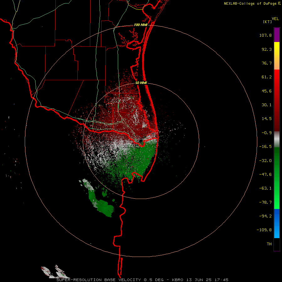282x282 pixels.
Task: Click the -94.2 velocity scale value
Action: point(265,216)
